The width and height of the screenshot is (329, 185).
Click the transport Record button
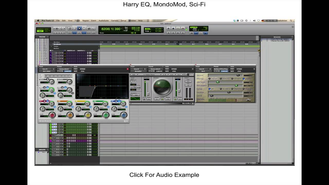point(183,29)
